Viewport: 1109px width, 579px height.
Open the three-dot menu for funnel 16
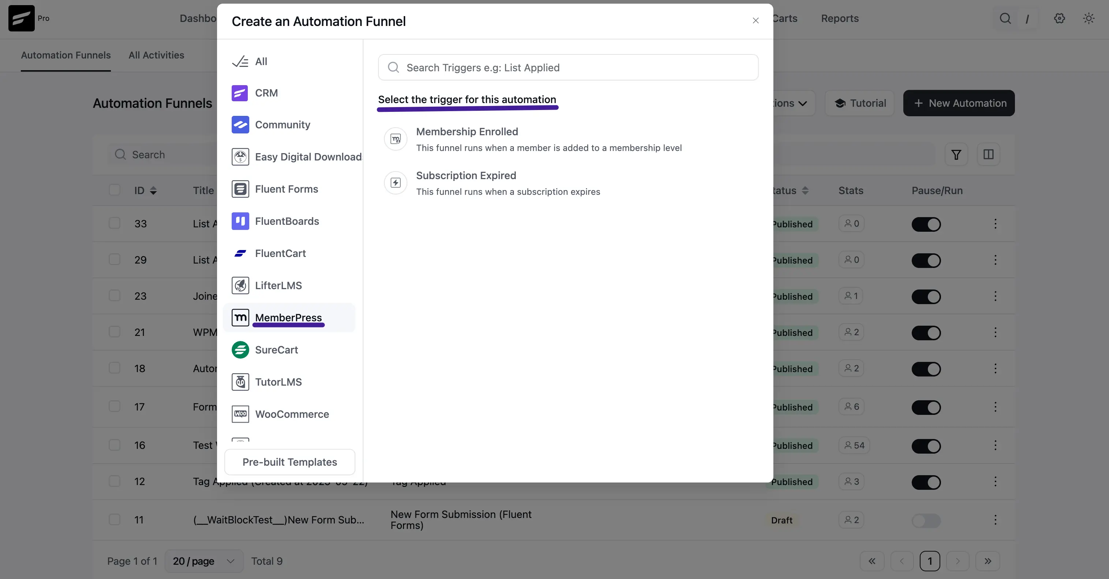995,445
